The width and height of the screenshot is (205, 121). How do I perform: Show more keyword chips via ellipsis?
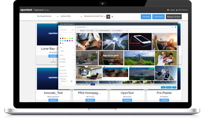(x=124, y=31)
